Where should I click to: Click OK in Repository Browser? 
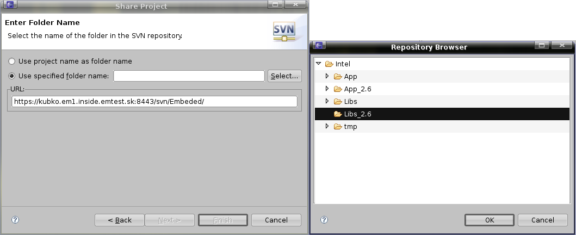click(489, 220)
